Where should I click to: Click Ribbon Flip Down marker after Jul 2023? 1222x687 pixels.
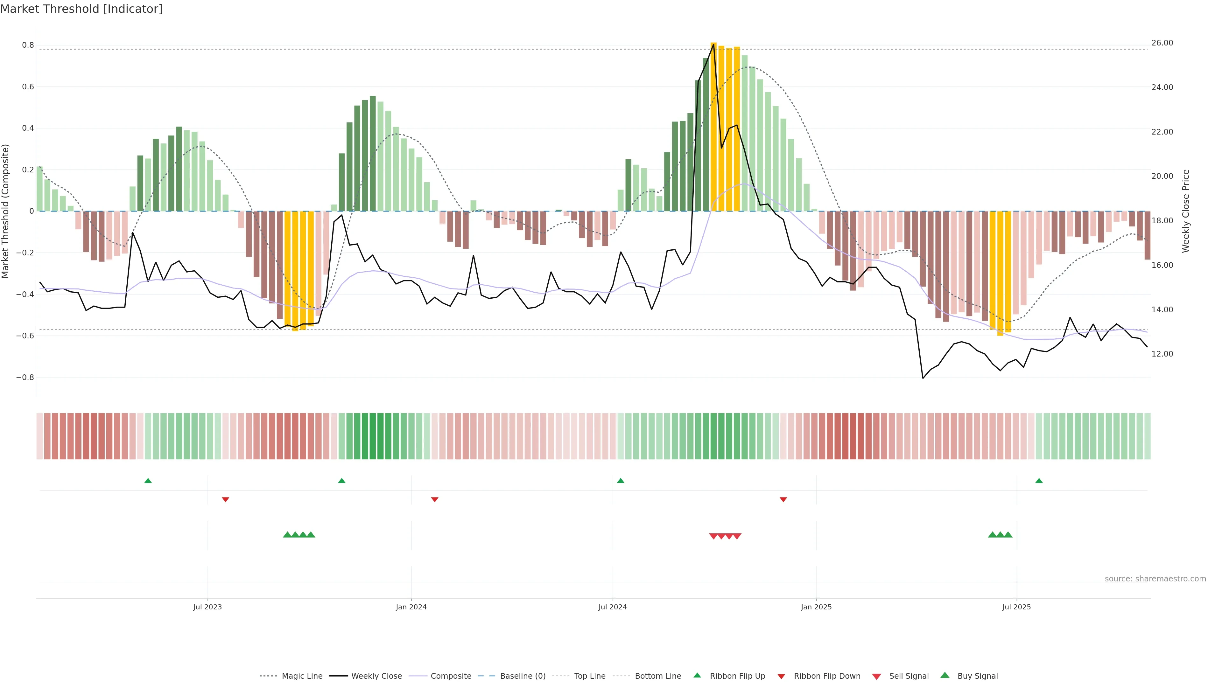[225, 499]
